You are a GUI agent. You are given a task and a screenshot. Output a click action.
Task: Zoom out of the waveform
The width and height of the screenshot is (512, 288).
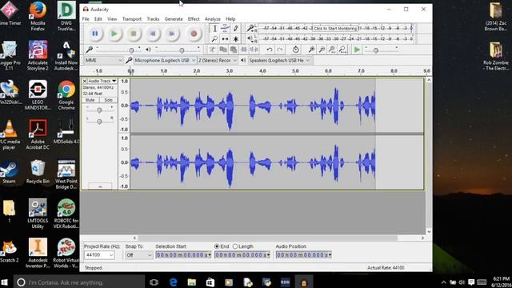pyautogui.click(x=322, y=50)
